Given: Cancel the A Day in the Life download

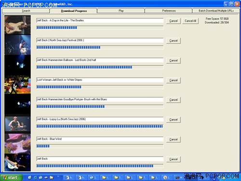Looking at the screenshot, I should click(x=174, y=21).
